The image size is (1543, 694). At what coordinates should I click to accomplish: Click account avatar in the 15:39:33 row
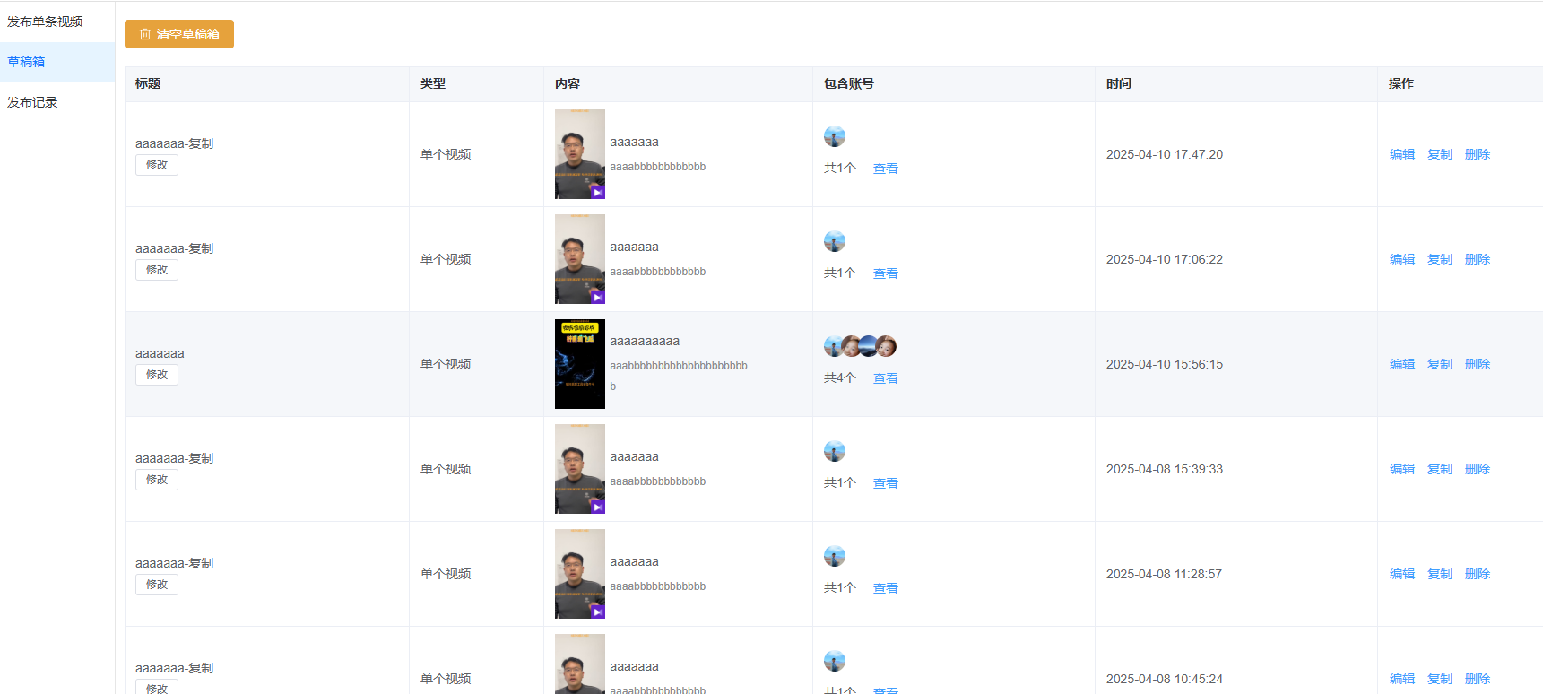[x=835, y=451]
